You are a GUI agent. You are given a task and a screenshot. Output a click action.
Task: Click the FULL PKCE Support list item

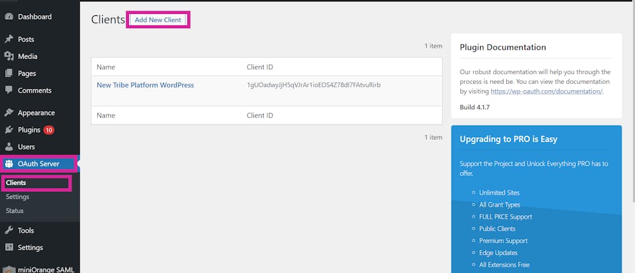tap(506, 216)
